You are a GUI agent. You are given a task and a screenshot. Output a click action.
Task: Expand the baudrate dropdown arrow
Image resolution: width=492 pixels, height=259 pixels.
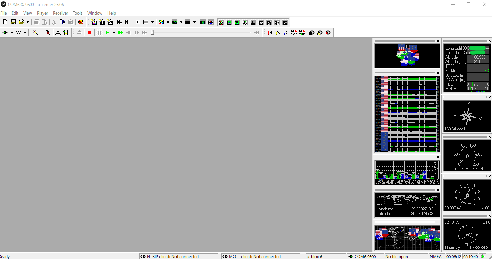click(x=25, y=33)
